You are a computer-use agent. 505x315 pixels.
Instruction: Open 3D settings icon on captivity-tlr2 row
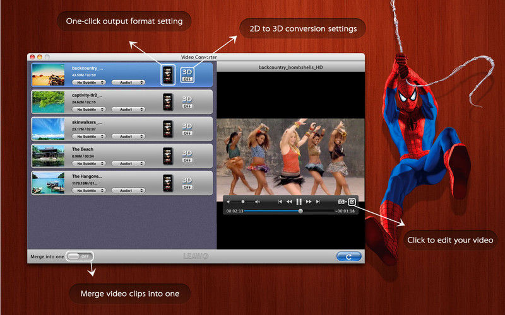click(x=187, y=99)
